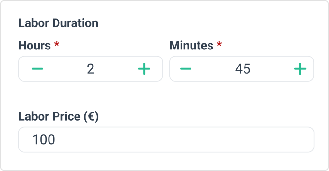Click the 100 value in Labor Price

click(44, 140)
